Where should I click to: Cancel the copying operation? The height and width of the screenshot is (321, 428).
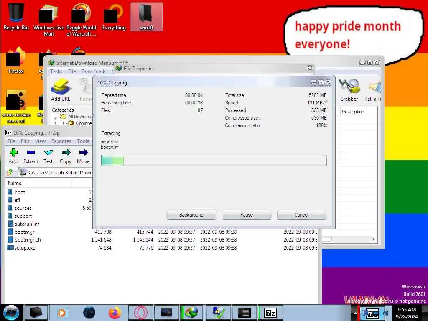[x=301, y=215]
